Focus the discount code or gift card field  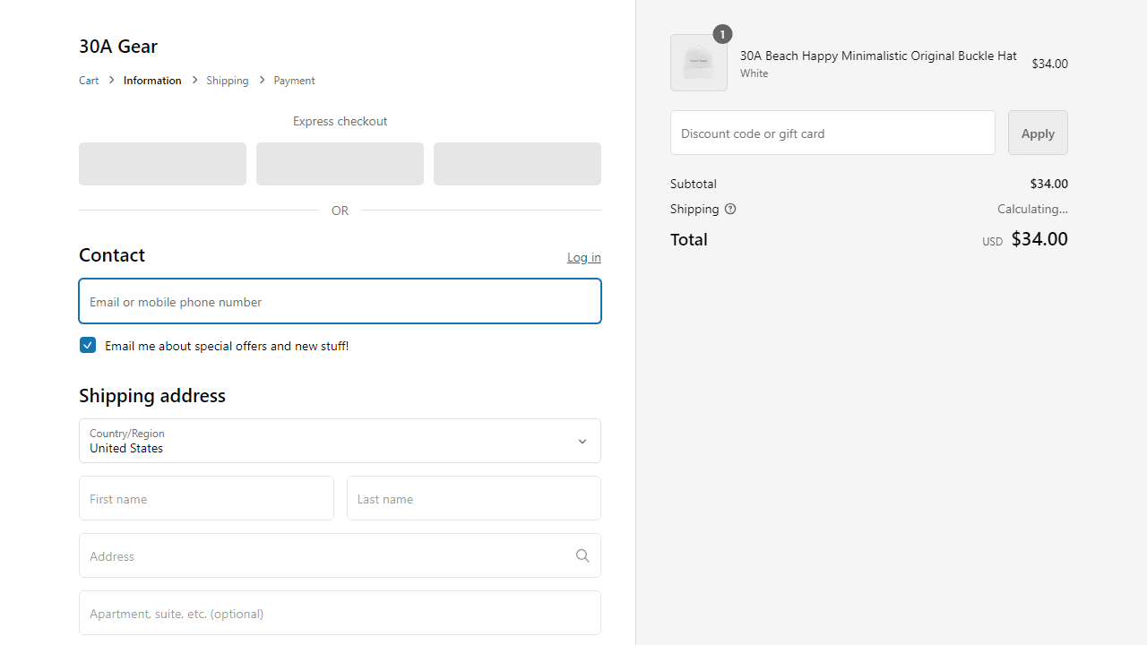tap(832, 133)
